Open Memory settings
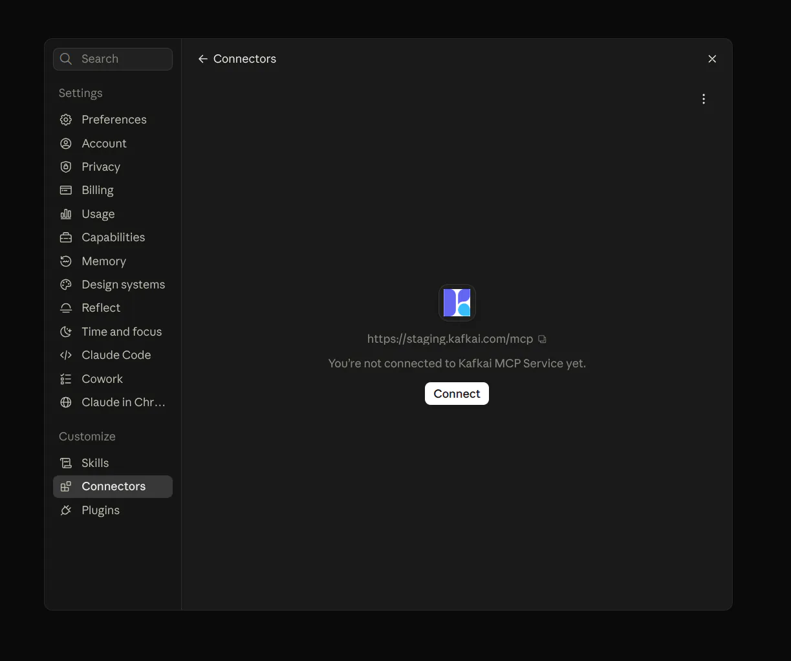This screenshot has height=661, width=791. [113, 261]
